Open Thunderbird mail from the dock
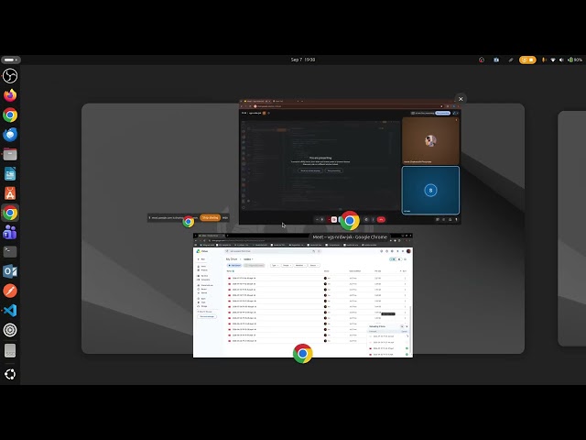Image resolution: width=586 pixels, height=440 pixels. click(x=10, y=135)
